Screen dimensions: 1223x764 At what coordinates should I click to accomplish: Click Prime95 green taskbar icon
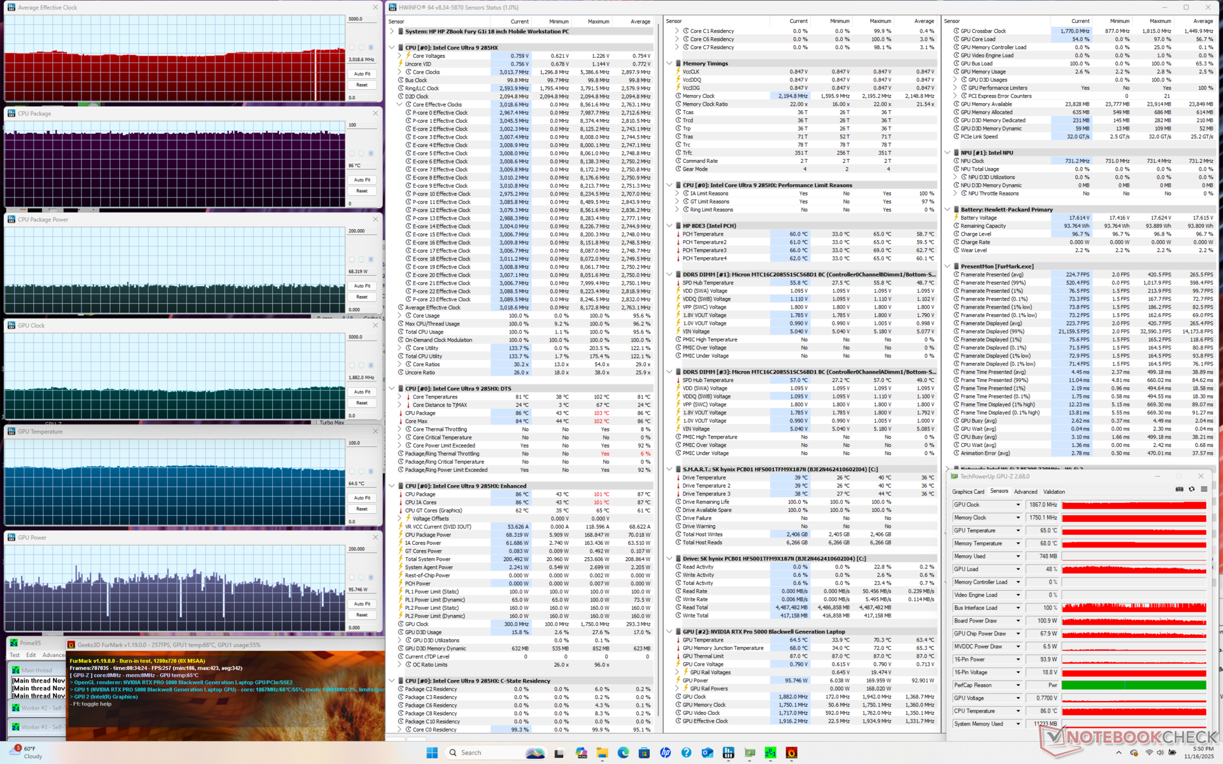(771, 753)
